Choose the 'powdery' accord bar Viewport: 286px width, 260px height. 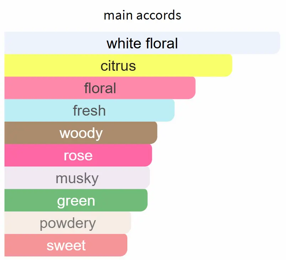[x=68, y=223]
